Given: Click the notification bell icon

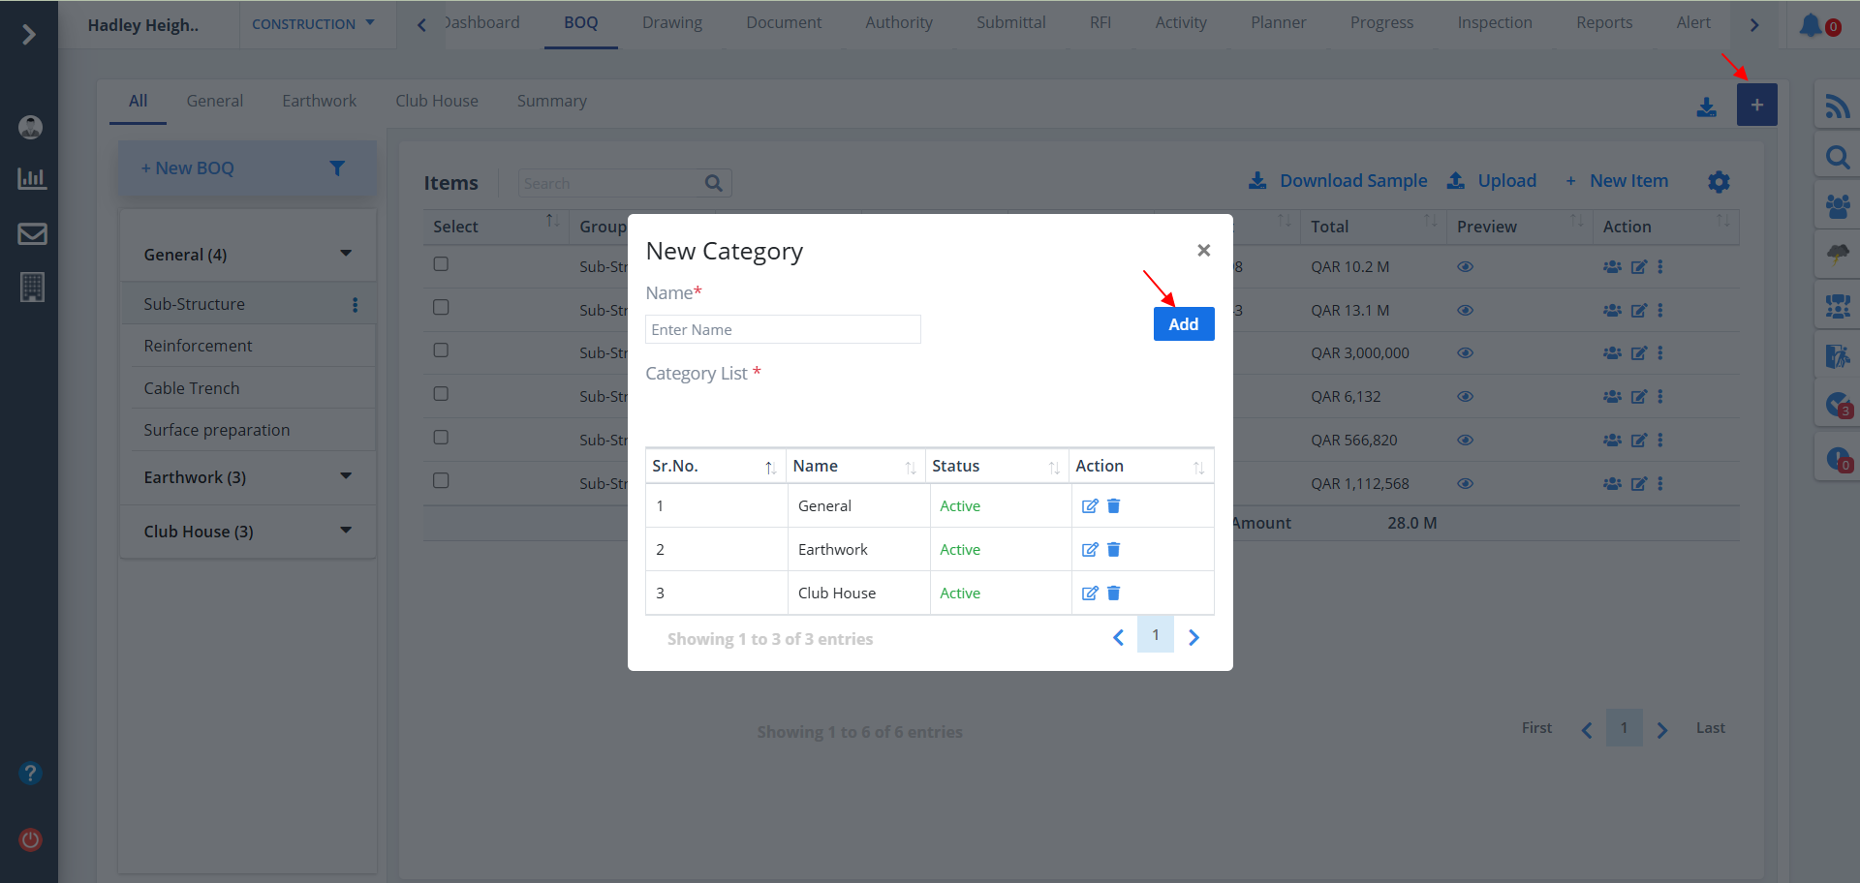Looking at the screenshot, I should click(1810, 25).
